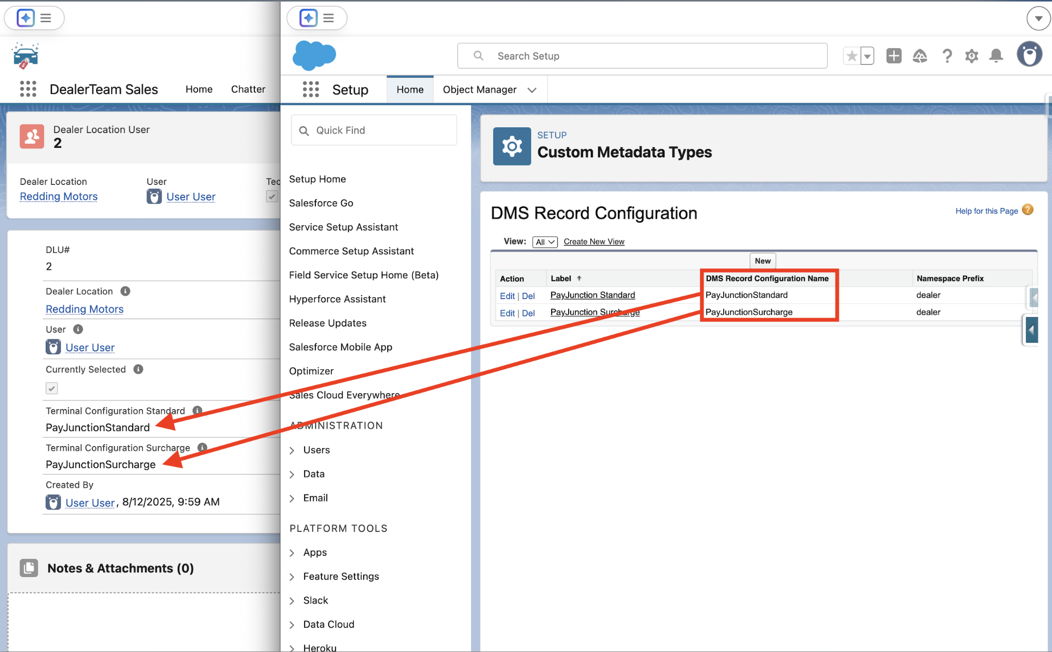1052x652 pixels.
Task: Switch to the Object Manager tab
Action: [480, 90]
